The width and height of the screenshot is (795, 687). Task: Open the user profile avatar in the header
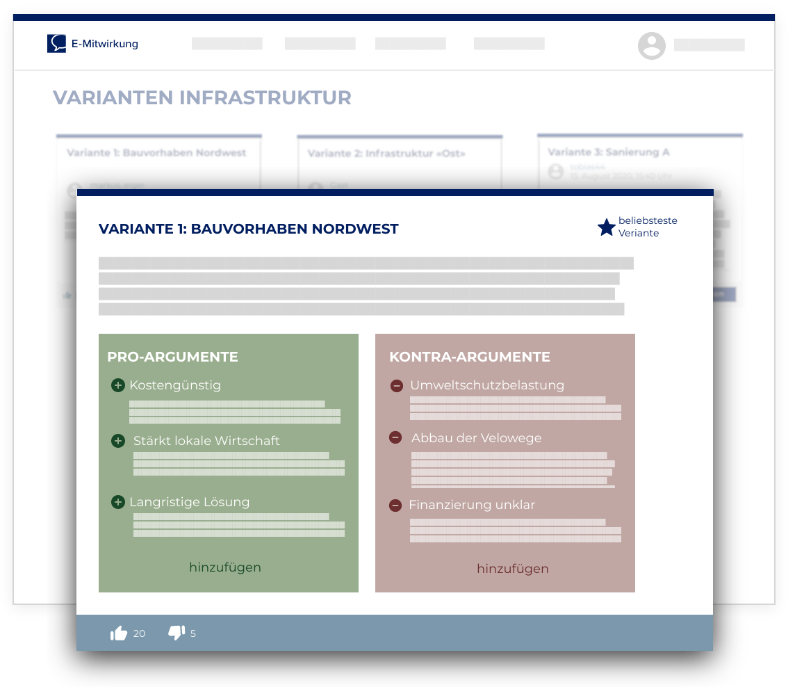(x=651, y=45)
